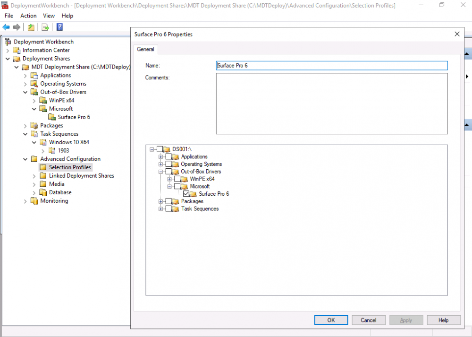Click the Deployment Workbench root node icon

tap(8, 42)
